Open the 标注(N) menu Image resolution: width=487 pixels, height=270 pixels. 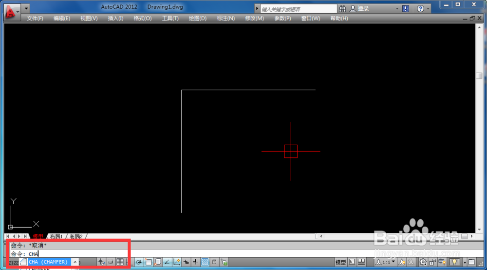(225, 19)
